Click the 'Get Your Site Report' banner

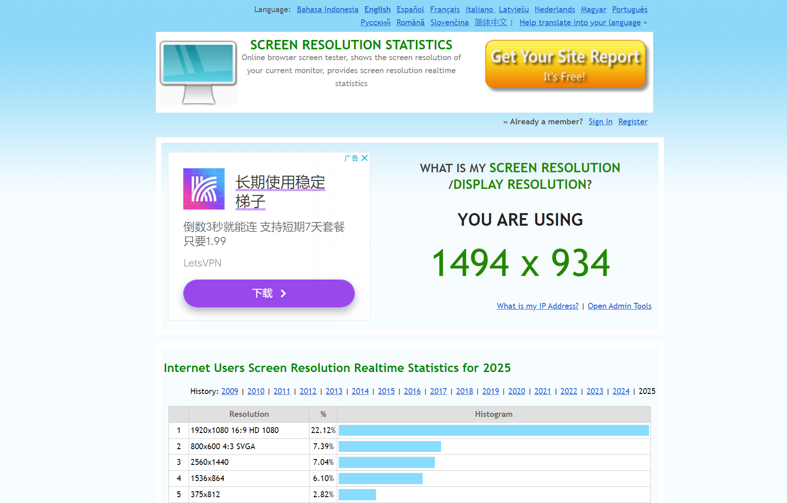[x=566, y=64]
